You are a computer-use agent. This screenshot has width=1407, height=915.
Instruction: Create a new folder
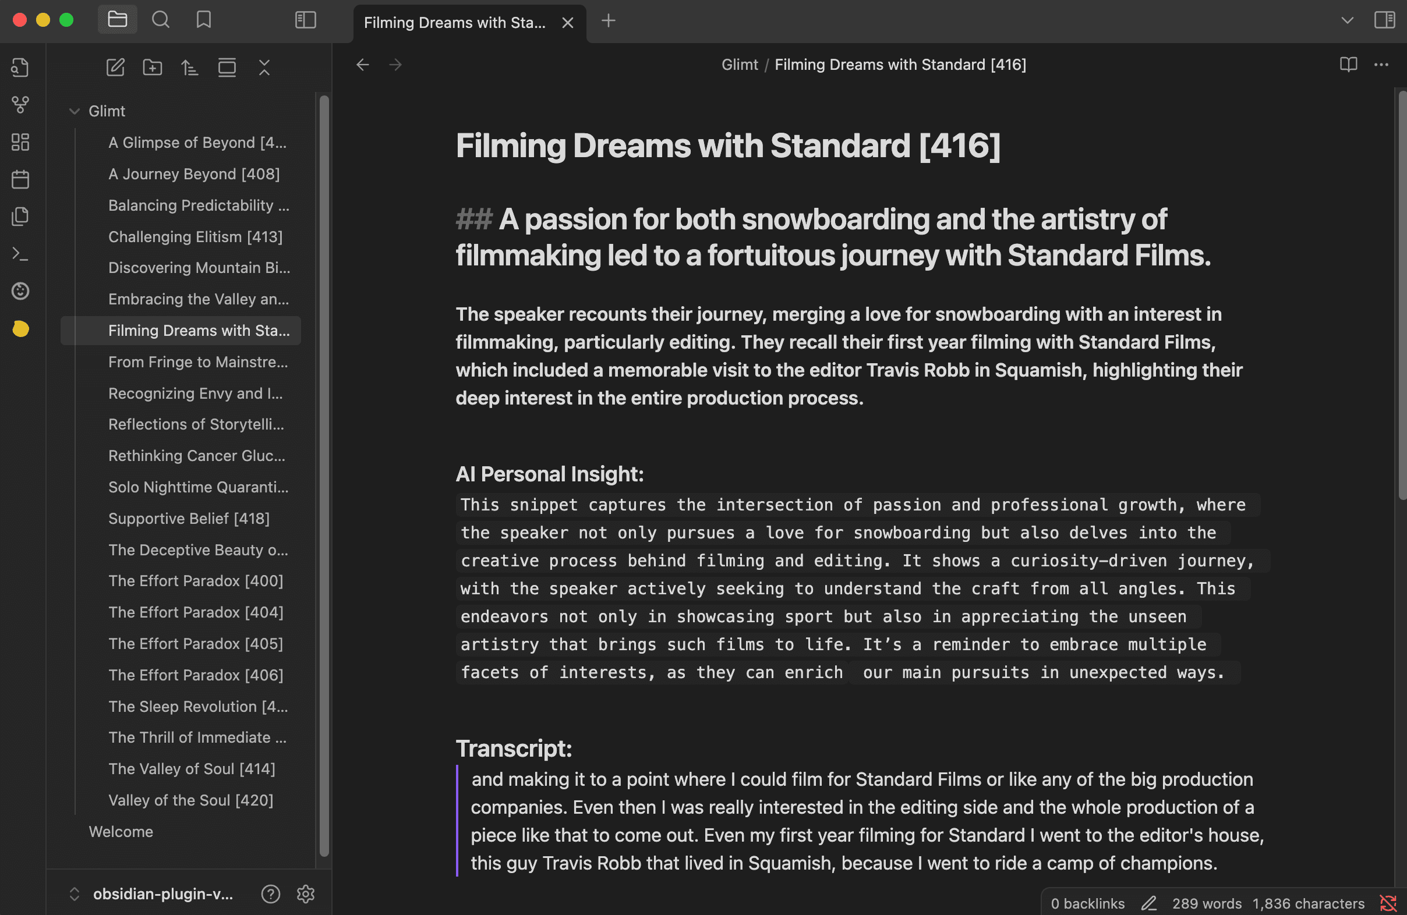pyautogui.click(x=153, y=68)
